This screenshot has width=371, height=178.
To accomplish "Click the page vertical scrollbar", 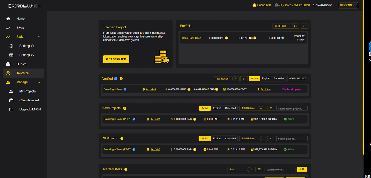I will click(x=363, y=77).
